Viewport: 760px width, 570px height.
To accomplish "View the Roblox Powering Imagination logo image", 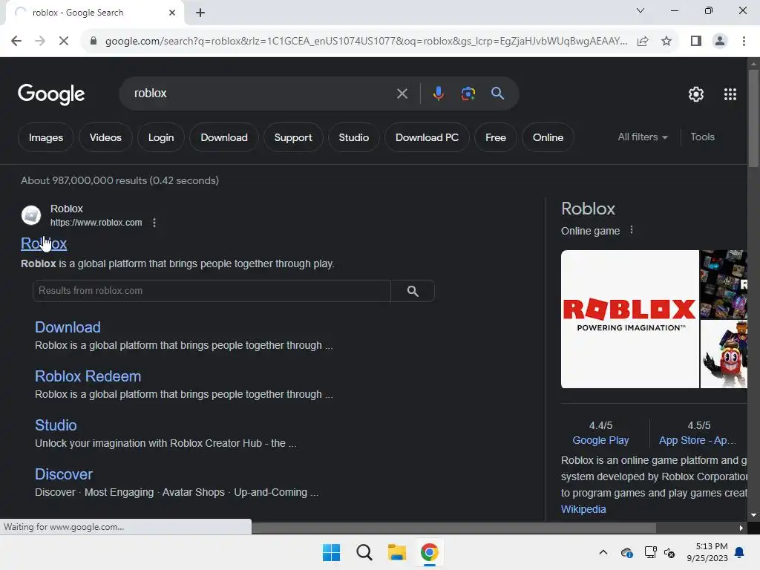I will [629, 319].
